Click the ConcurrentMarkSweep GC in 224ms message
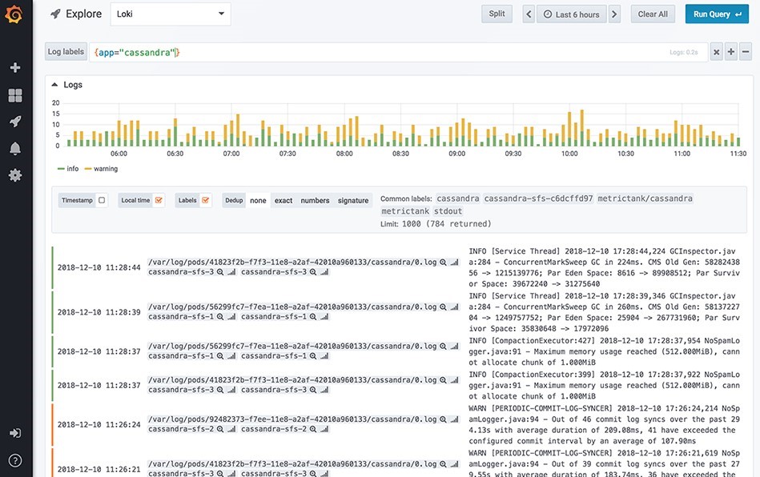 coord(604,267)
